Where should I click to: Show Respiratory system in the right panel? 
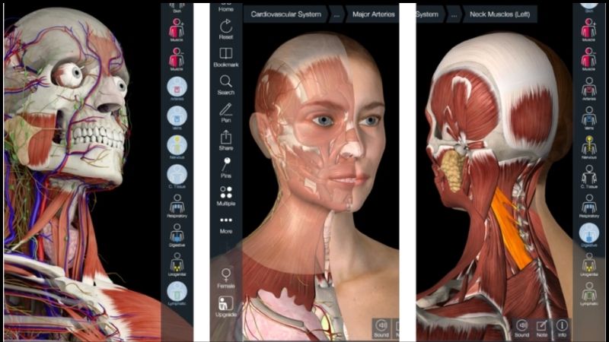tap(588, 205)
